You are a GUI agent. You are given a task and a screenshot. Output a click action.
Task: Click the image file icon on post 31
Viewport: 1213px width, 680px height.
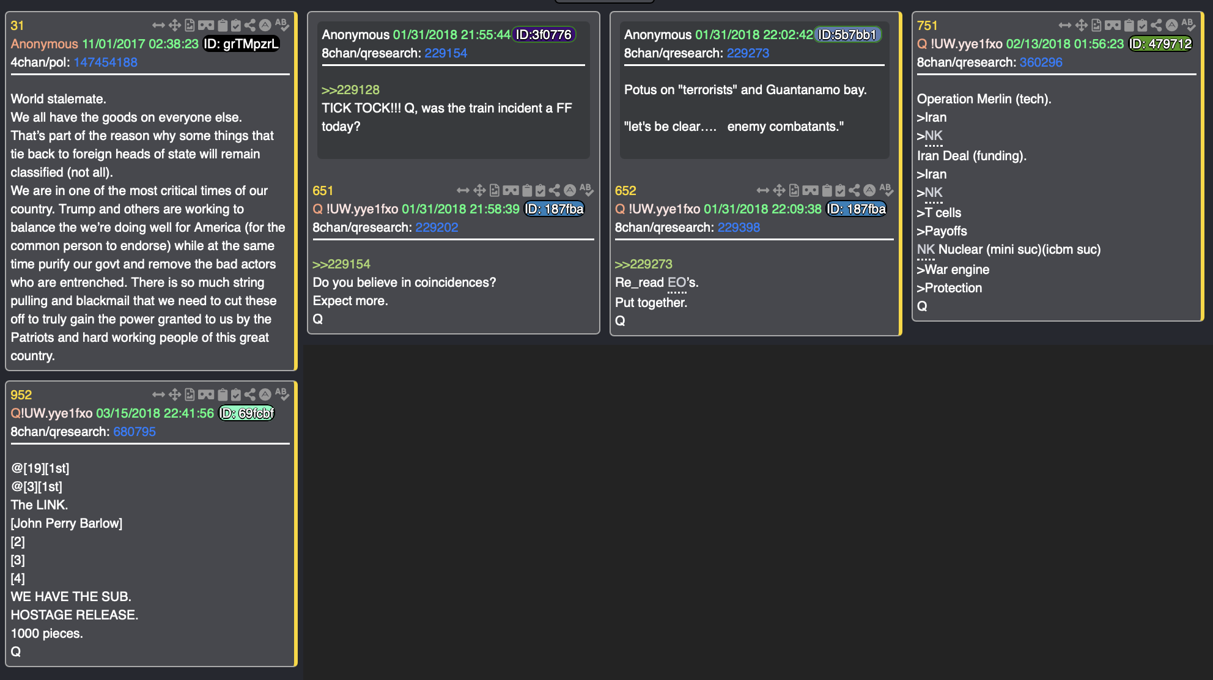pos(190,25)
